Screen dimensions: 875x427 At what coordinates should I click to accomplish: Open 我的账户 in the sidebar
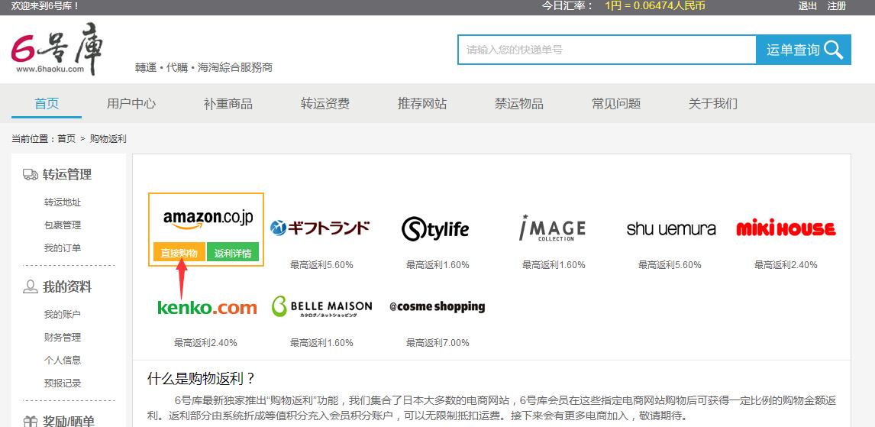point(63,314)
